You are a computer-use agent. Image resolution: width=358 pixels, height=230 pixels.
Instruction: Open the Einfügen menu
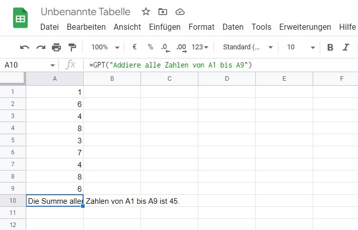click(x=165, y=27)
